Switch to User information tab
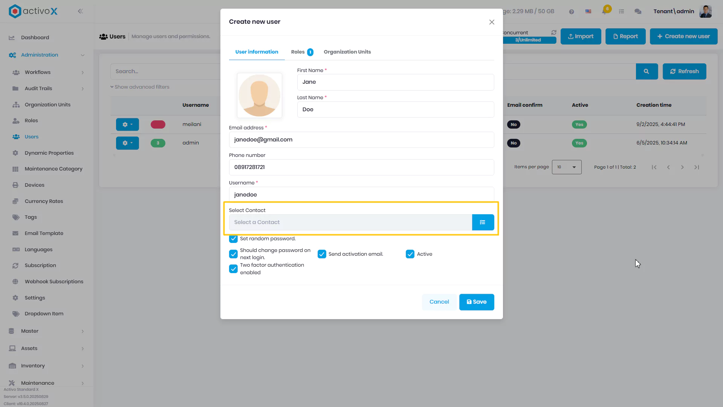 (x=257, y=52)
